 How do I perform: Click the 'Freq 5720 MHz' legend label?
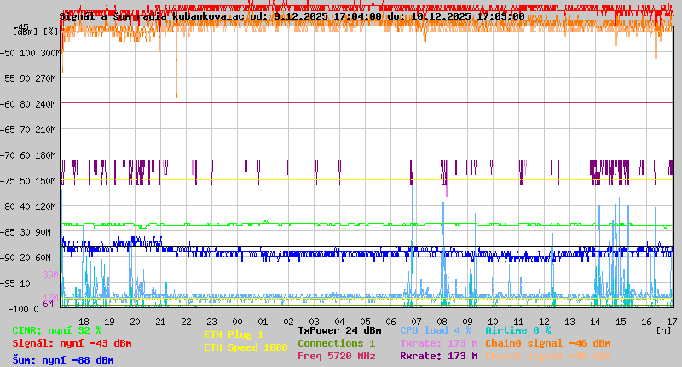tap(336, 356)
